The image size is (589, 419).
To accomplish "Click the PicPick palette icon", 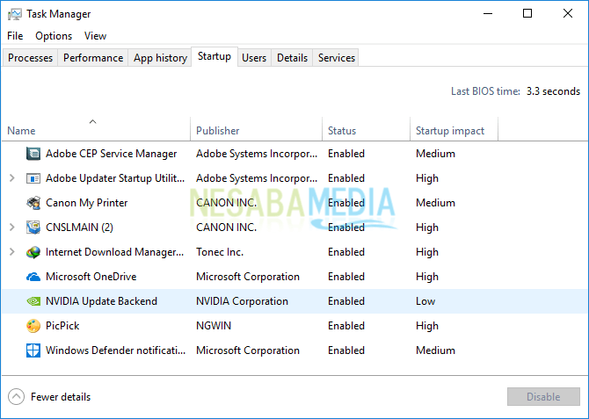I will (x=33, y=326).
